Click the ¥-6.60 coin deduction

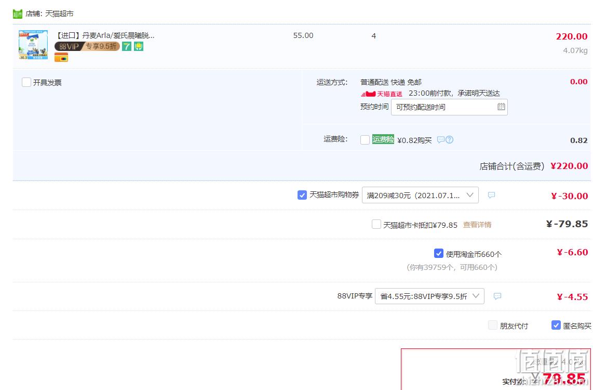pos(573,252)
